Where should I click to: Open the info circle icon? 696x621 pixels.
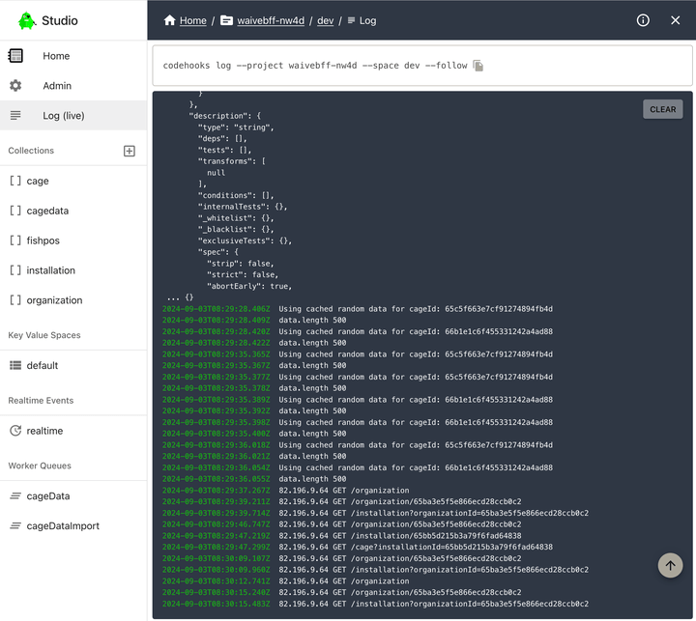pos(643,20)
